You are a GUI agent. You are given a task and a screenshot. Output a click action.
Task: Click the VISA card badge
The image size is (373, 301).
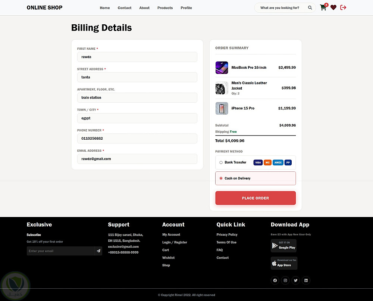point(258,162)
